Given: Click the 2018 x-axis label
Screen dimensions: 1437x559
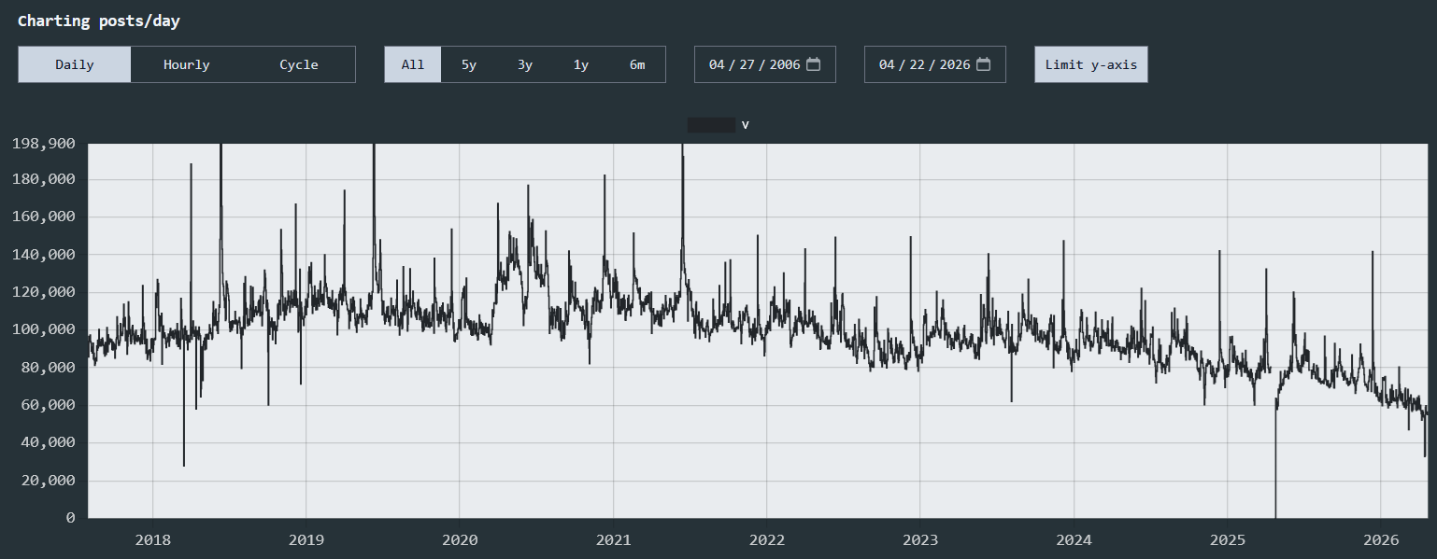Looking at the screenshot, I should [x=152, y=539].
